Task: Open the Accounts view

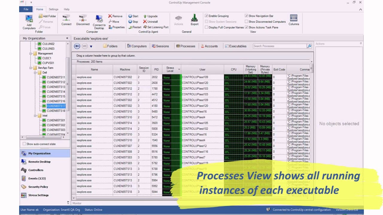Action: click(x=209, y=46)
